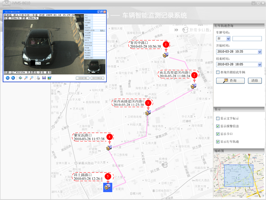The image size is (266, 200).
Task: Close the vehicle detail popup window
Action: tap(105, 12)
